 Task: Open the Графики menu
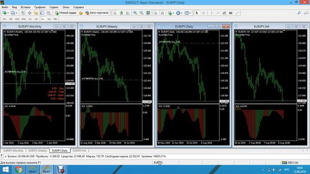coord(40,7)
